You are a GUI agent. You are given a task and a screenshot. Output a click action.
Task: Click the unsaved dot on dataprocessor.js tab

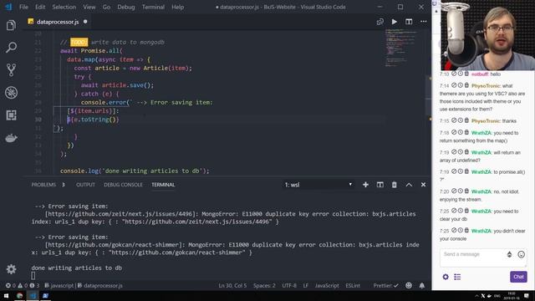(x=85, y=22)
